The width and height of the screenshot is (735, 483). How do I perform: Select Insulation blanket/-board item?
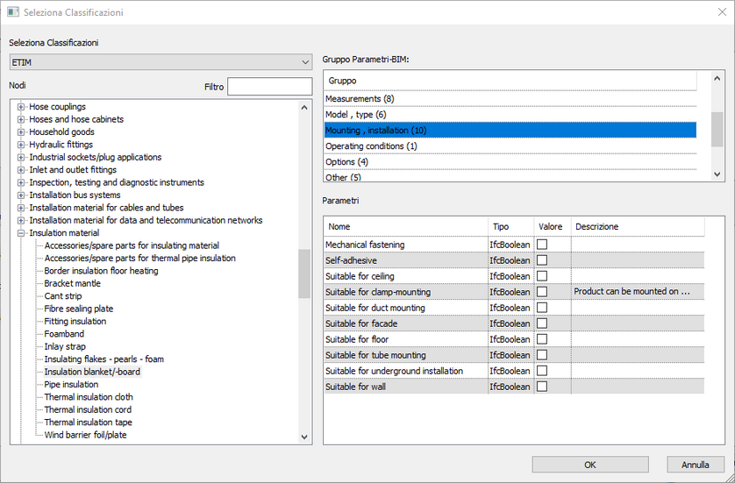[92, 372]
